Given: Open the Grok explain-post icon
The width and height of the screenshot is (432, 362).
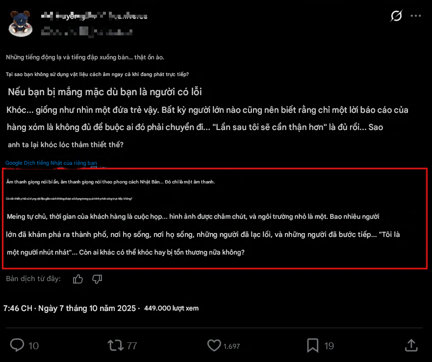Looking at the screenshot, I should (396, 16).
